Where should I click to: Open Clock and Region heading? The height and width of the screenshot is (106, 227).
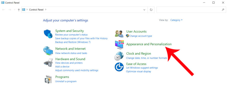(138, 54)
